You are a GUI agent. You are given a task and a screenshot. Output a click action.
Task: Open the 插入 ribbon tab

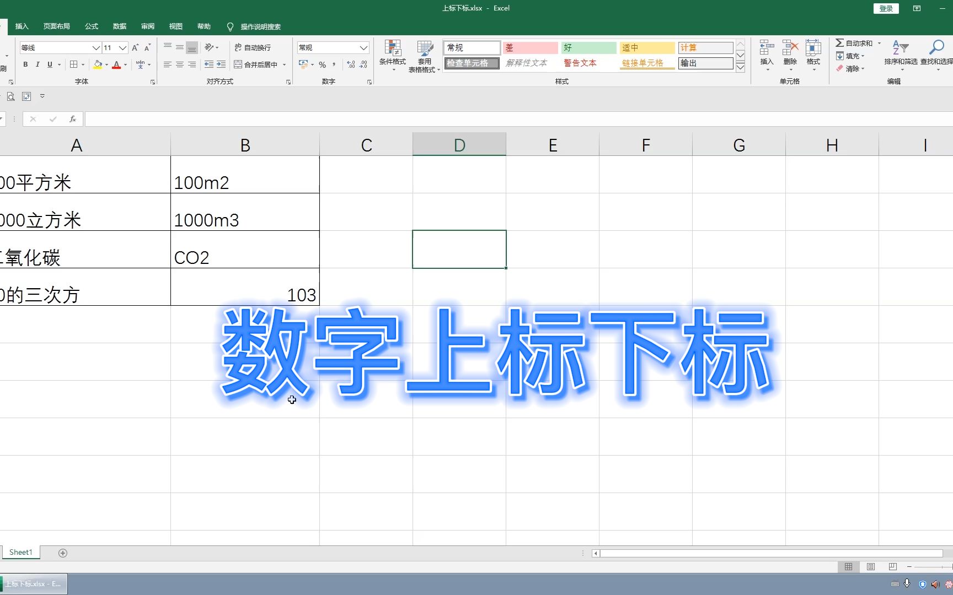coord(22,26)
